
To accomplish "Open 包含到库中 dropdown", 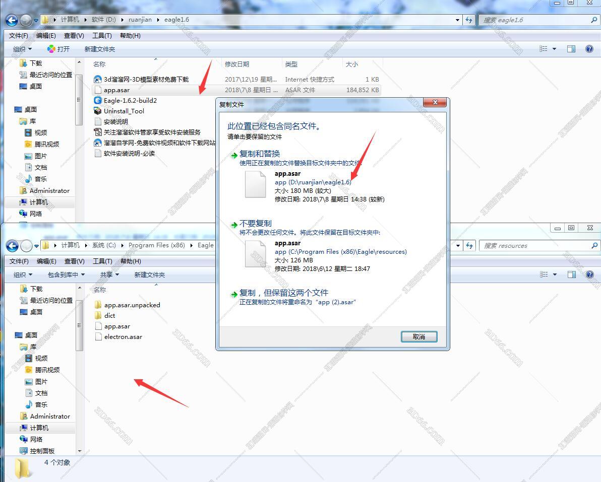I will tap(66, 274).
